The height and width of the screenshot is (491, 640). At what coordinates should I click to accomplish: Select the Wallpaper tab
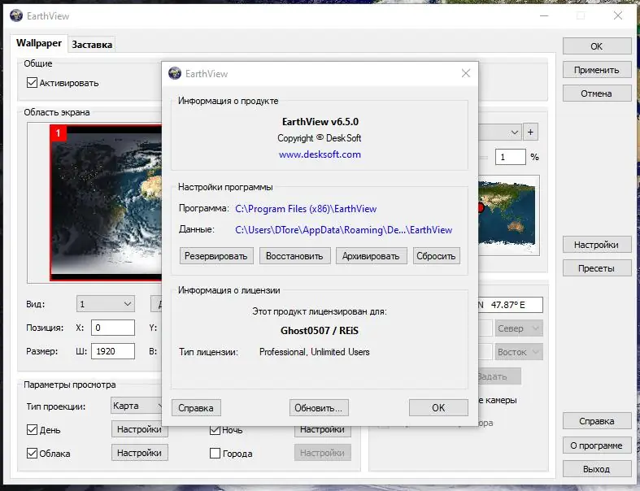tap(39, 43)
